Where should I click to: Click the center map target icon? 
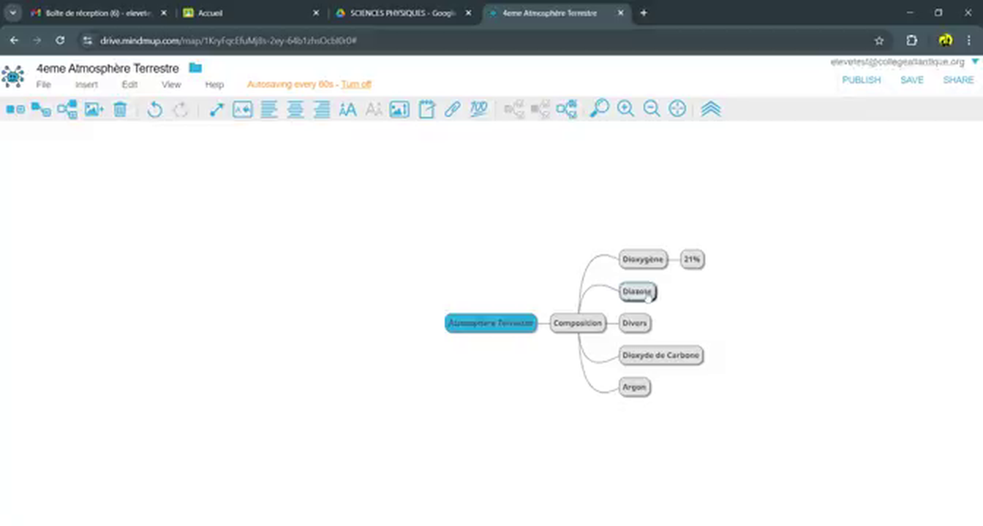pyautogui.click(x=677, y=109)
